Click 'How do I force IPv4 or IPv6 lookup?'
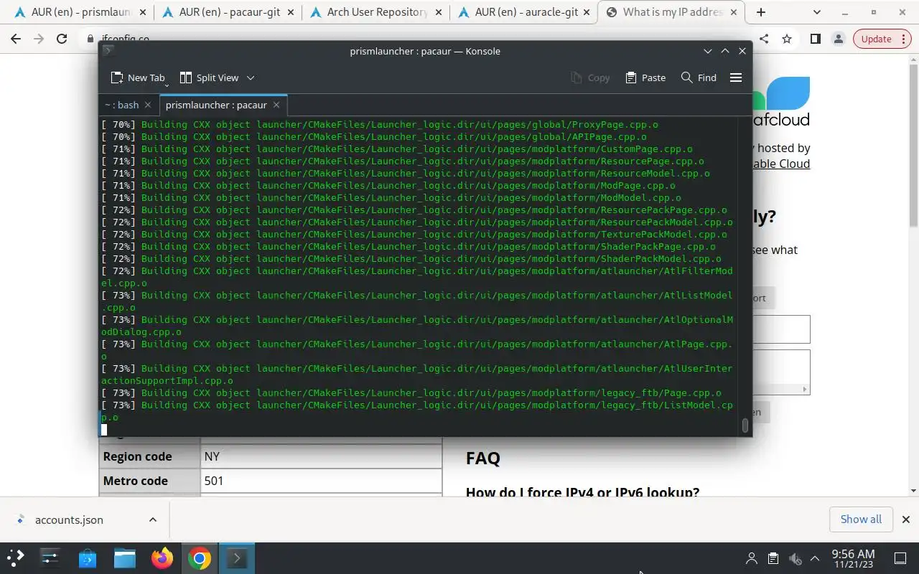Viewport: 919px width, 574px height. [x=582, y=491]
